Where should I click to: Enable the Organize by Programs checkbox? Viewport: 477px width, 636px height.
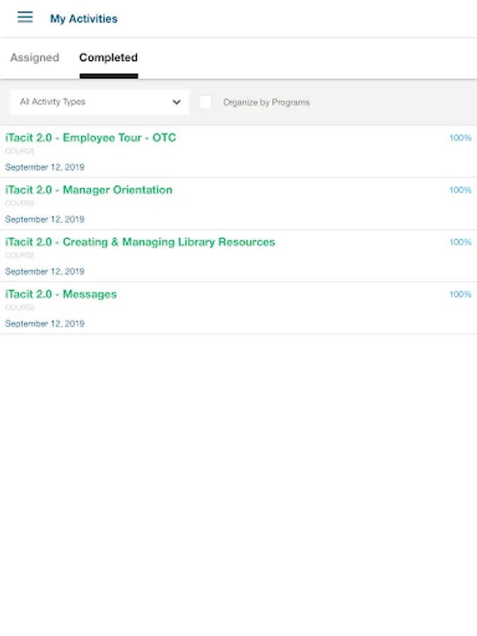[206, 102]
